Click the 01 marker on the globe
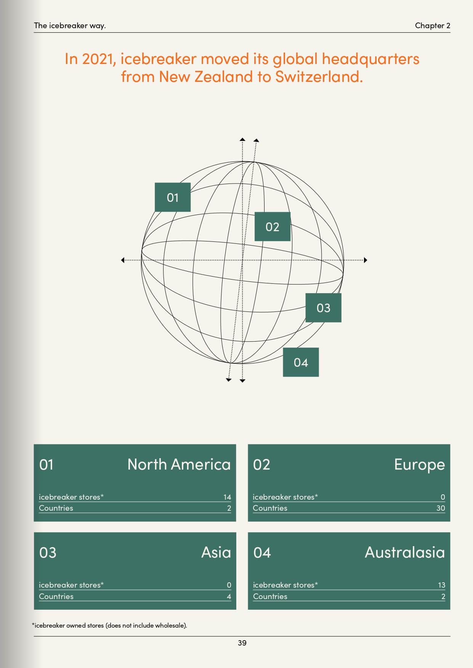473x668 pixels. (x=172, y=197)
